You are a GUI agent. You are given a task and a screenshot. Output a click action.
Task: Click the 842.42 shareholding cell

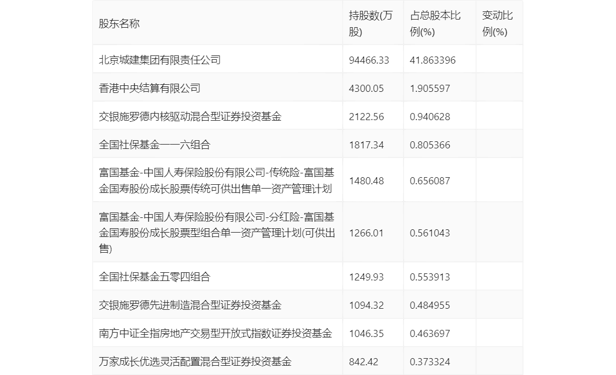[363, 362]
